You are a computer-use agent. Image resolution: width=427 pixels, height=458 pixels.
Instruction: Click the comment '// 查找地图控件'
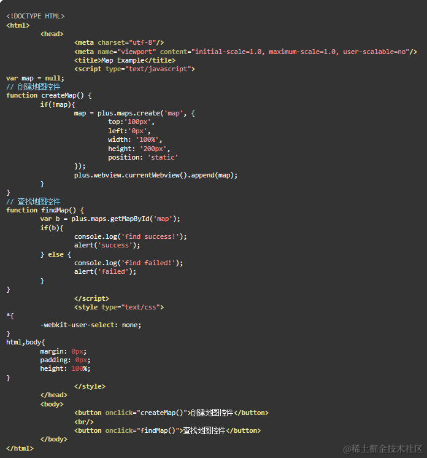tap(33, 201)
